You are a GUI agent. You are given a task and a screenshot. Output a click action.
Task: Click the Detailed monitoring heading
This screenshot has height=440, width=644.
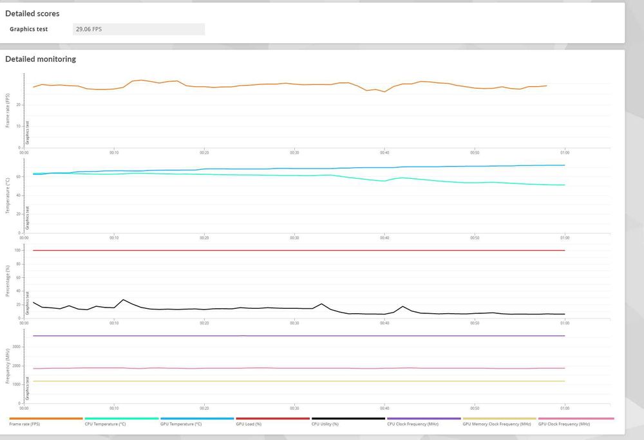point(41,59)
